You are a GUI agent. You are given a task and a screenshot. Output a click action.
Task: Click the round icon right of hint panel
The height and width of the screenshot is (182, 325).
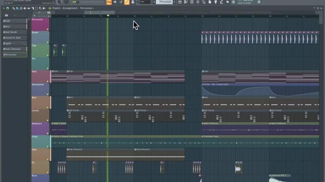[259, 2]
